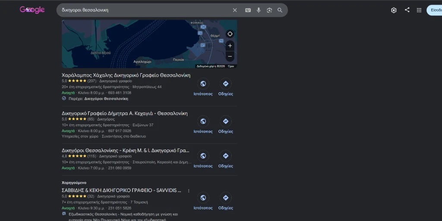Click the Είσοδος sign-in button

click(435, 10)
